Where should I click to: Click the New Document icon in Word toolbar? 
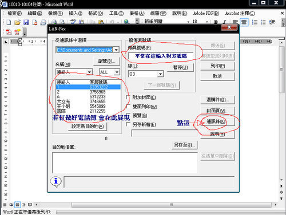point(9,22)
